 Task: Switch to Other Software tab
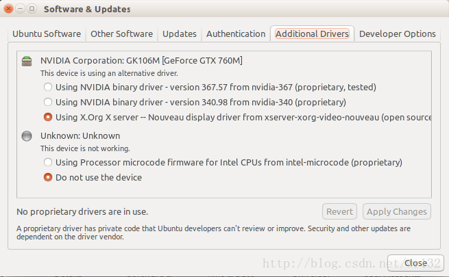click(x=122, y=34)
